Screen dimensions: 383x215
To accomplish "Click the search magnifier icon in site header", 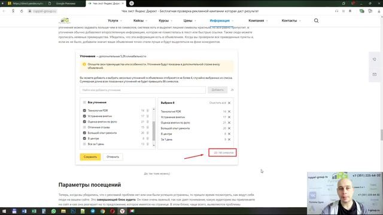I will pyautogui.click(x=316, y=21).
